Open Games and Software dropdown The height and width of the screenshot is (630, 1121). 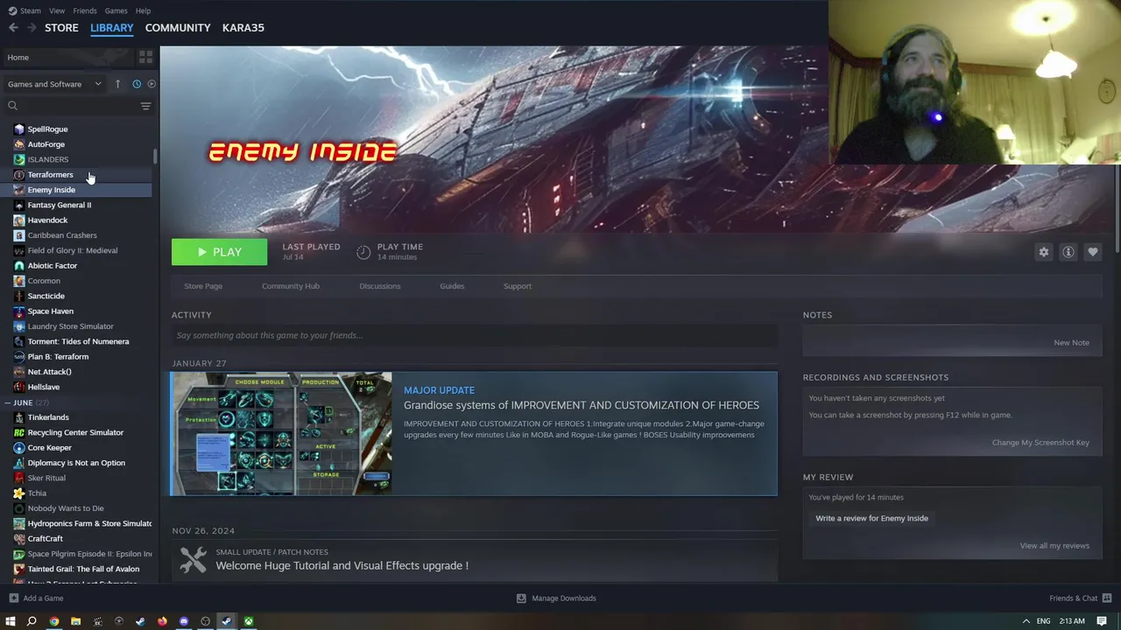(x=54, y=84)
